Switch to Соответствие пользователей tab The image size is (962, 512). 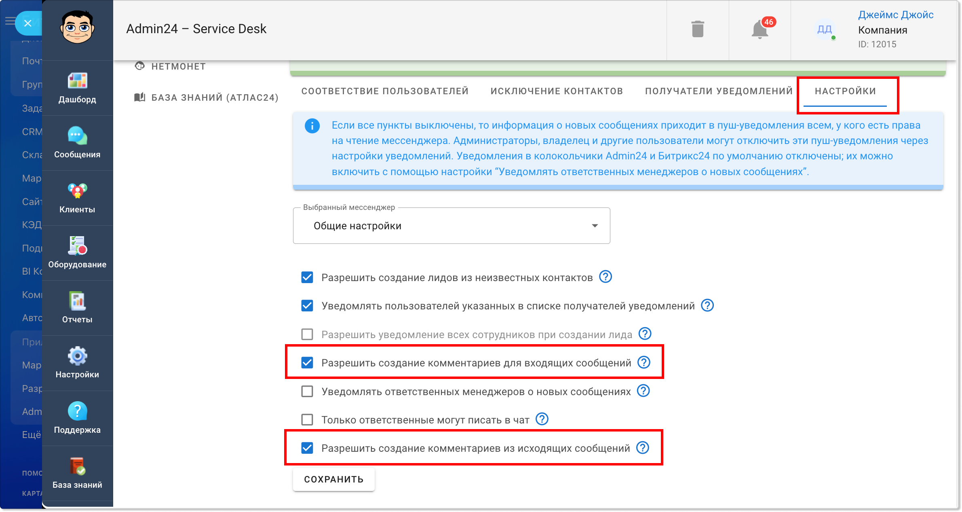[385, 91]
